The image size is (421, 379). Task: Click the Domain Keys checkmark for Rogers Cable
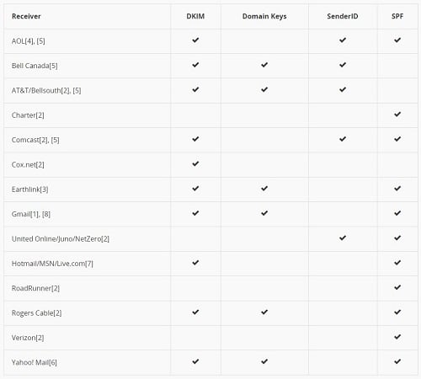pyautogui.click(x=264, y=312)
